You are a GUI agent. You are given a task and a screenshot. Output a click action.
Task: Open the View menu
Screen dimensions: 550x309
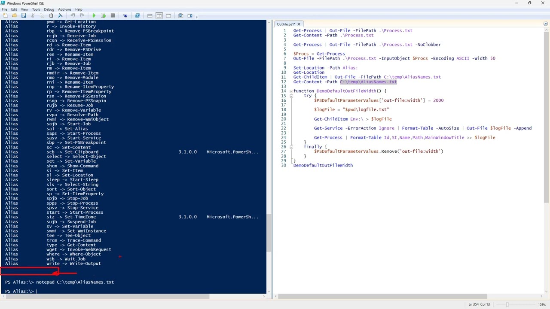tap(24, 9)
